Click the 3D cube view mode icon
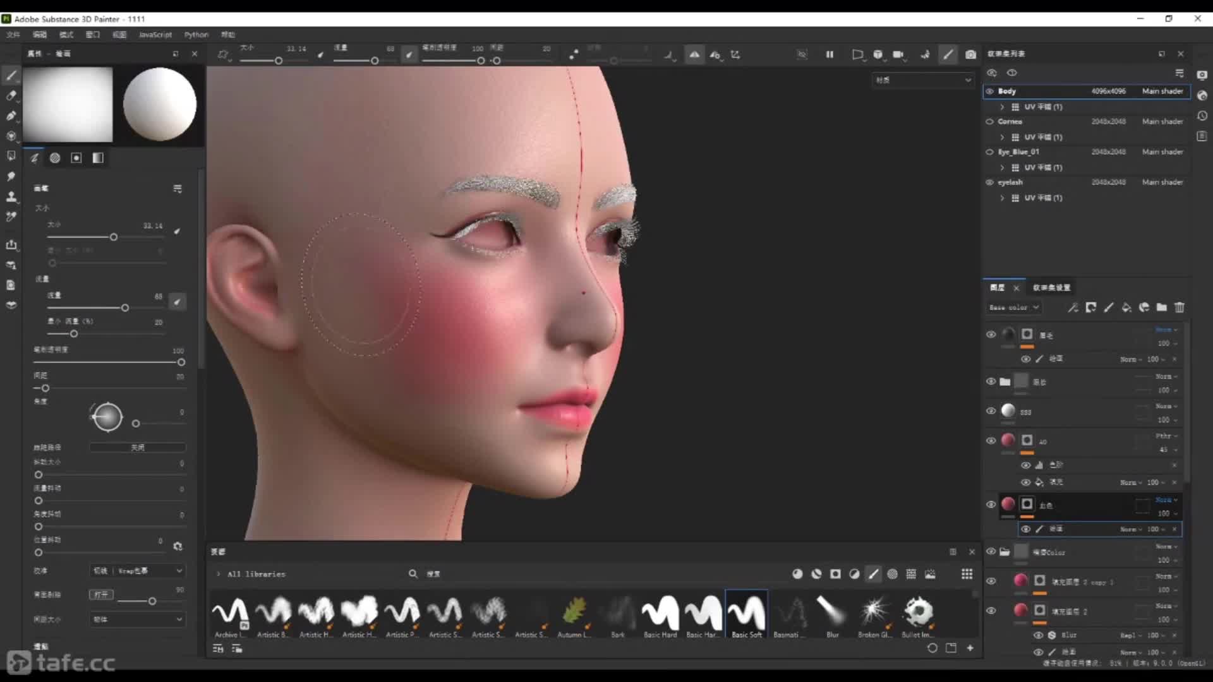Image resolution: width=1213 pixels, height=682 pixels. coord(878,54)
